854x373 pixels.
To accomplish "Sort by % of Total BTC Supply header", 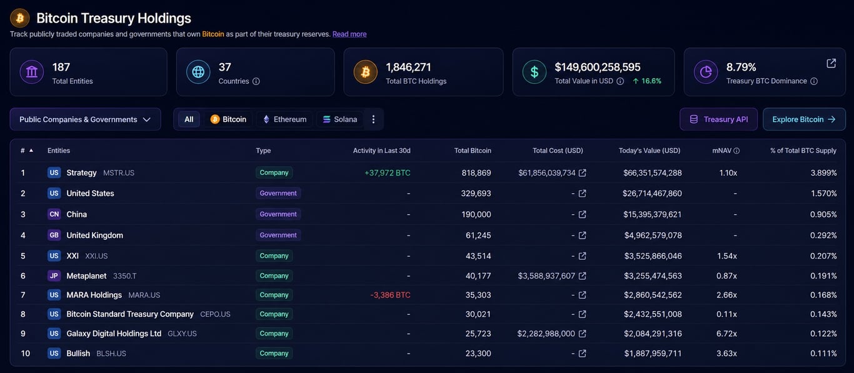I will 803,151.
